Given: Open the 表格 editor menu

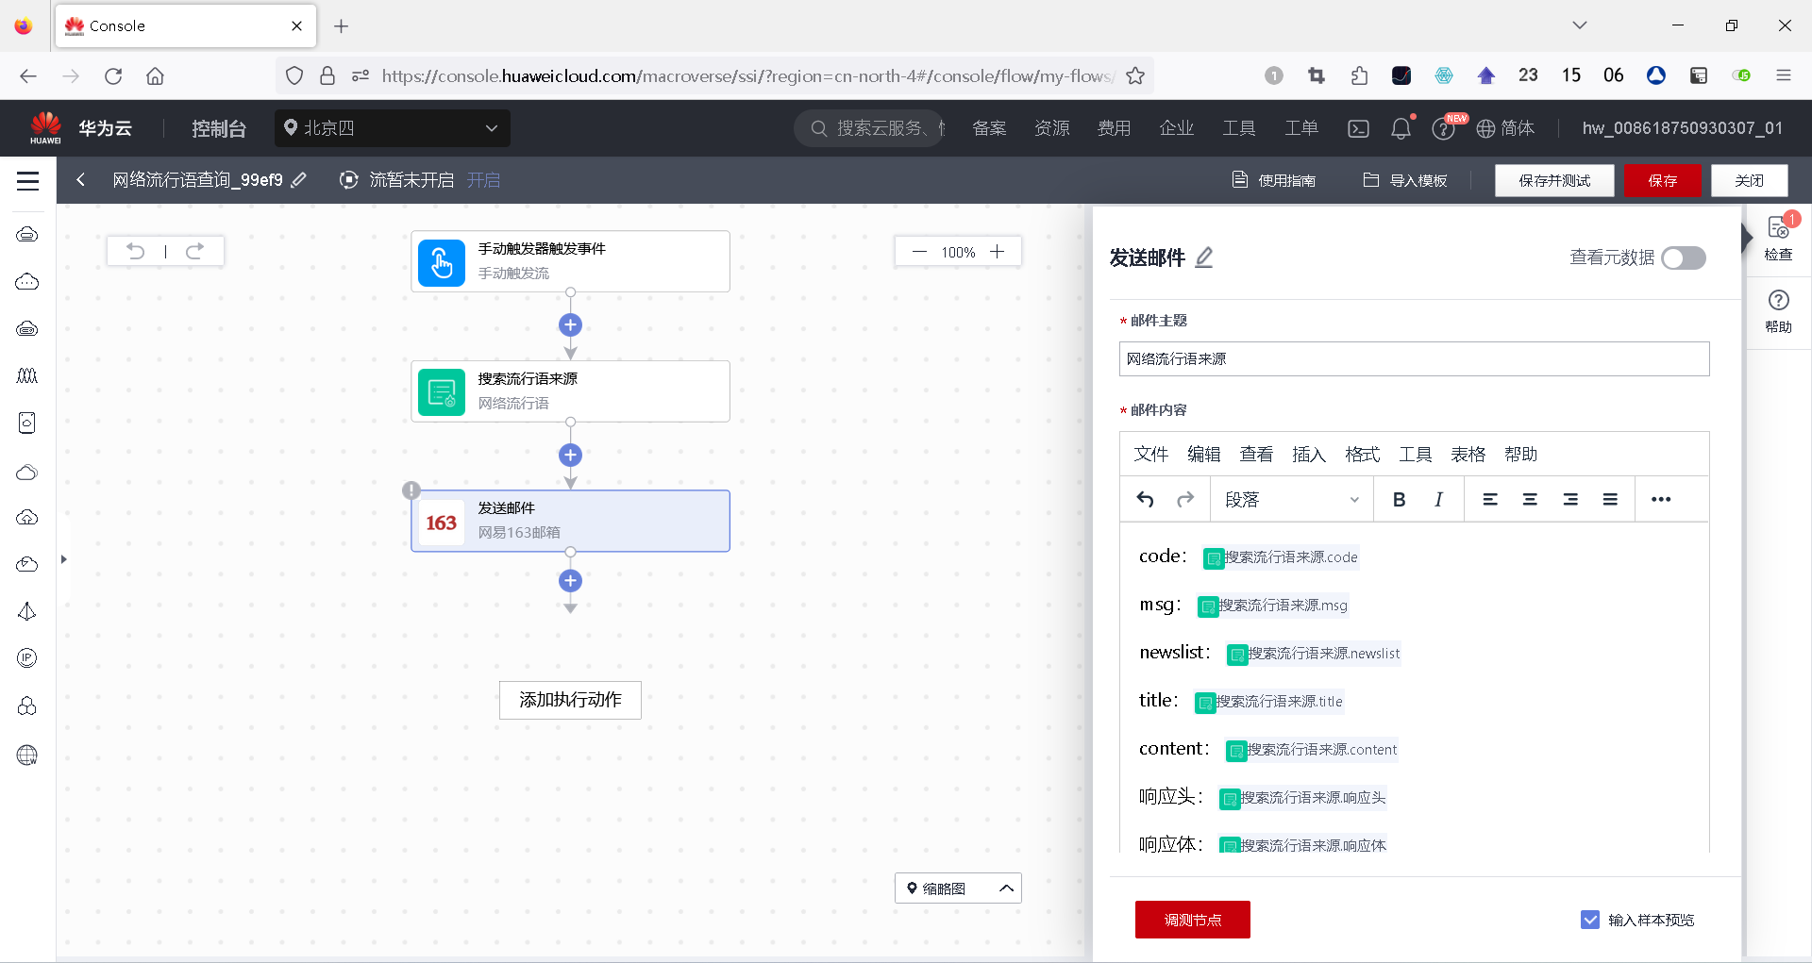Looking at the screenshot, I should tap(1468, 455).
